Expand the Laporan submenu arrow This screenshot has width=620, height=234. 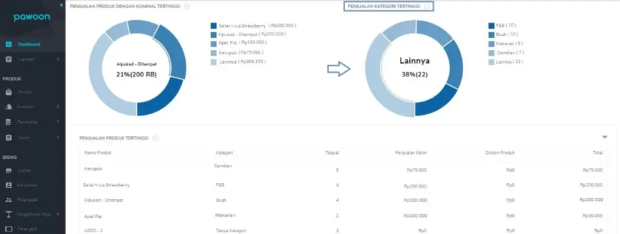[58, 59]
